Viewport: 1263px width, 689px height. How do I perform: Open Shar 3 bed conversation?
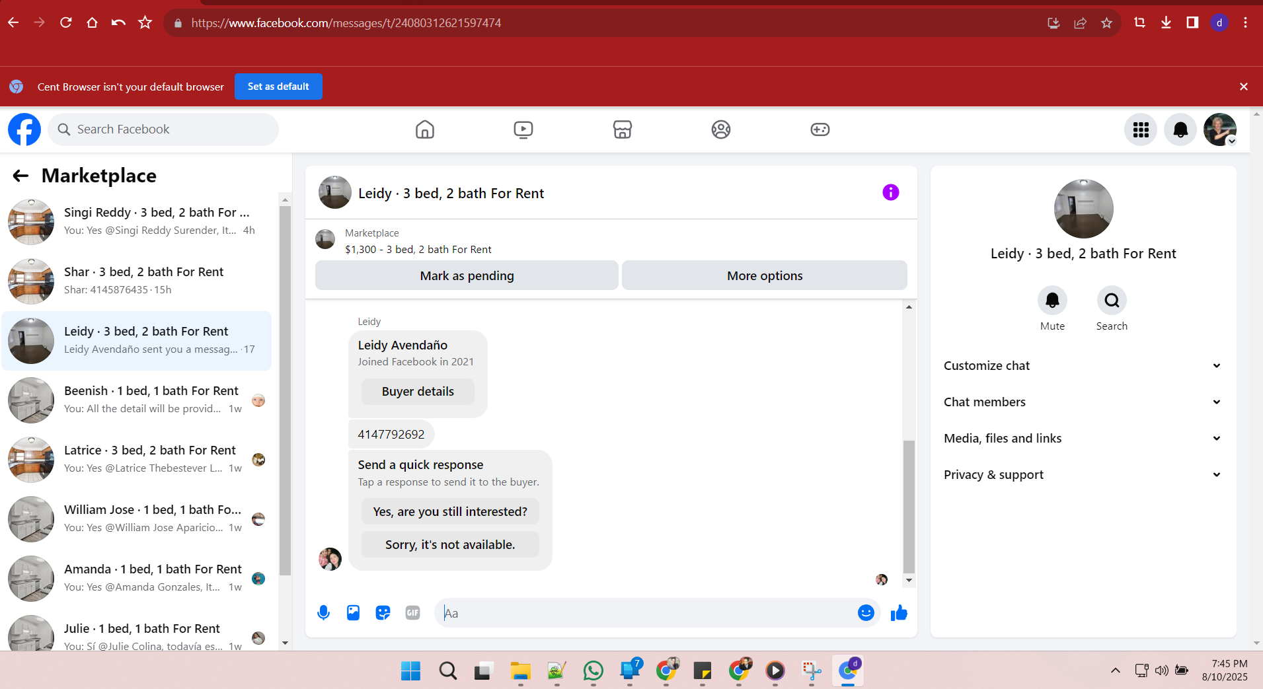(137, 281)
